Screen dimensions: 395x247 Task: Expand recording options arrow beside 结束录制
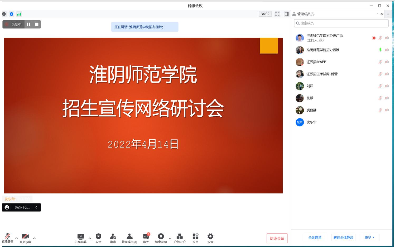coord(170,238)
